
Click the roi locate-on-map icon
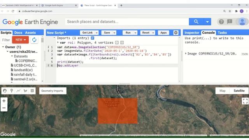117,42
